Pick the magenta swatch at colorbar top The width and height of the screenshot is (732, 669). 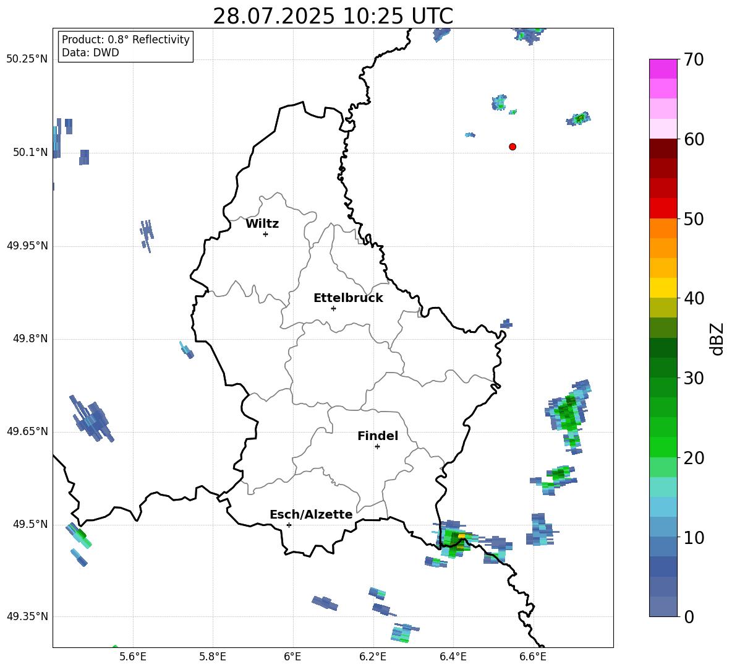coord(663,69)
